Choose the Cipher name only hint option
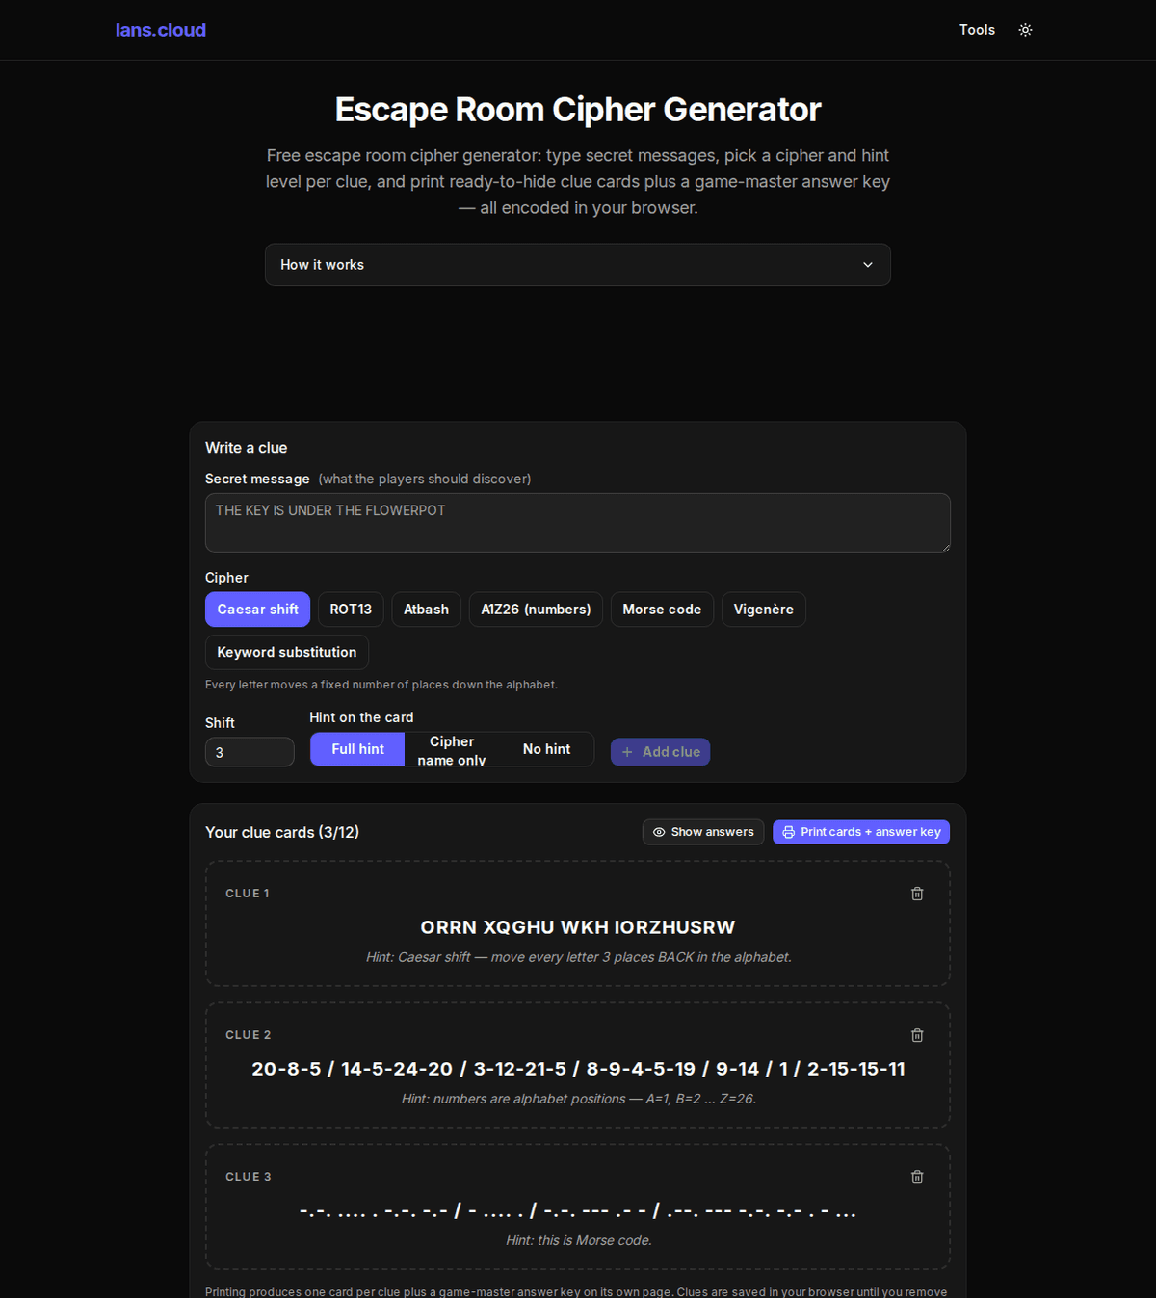This screenshot has width=1156, height=1298. (x=452, y=749)
